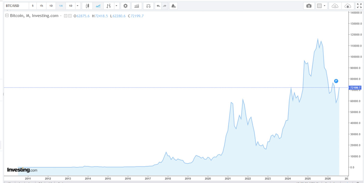This screenshot has height=183, width=364.
Task: Click the low value 62280.6
Action: click(119, 16)
